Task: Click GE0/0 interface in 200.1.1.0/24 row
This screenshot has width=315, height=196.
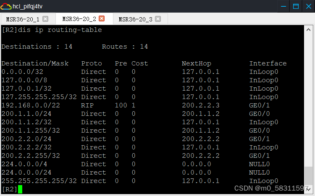Action: 260,114
